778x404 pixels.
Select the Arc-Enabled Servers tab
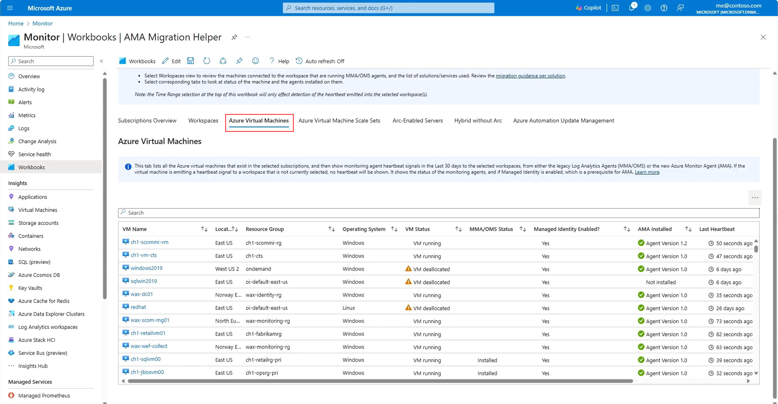coord(417,120)
